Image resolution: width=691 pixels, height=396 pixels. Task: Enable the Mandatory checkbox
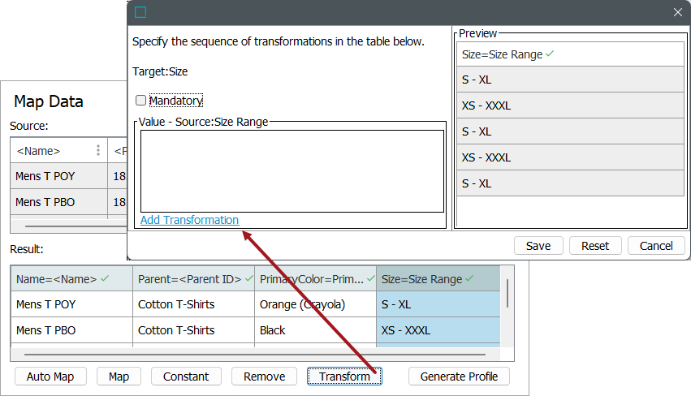(140, 101)
